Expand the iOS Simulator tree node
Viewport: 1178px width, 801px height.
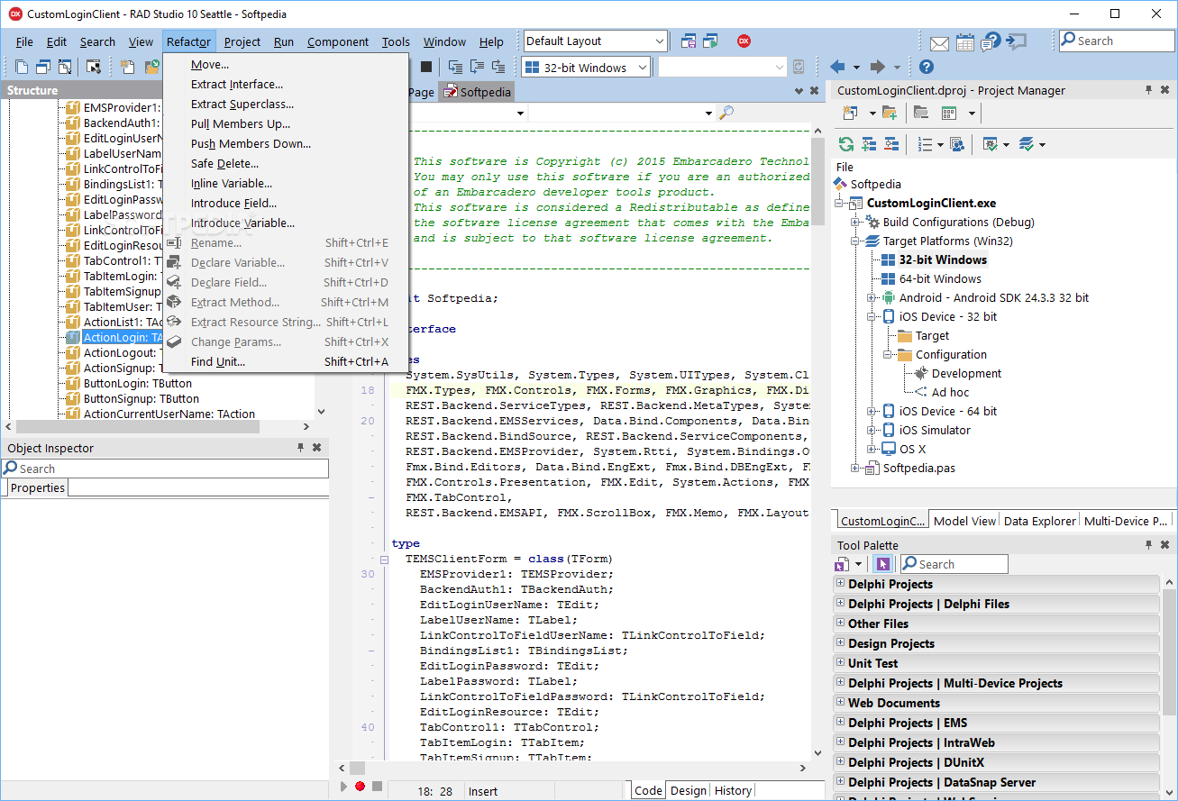tap(872, 430)
